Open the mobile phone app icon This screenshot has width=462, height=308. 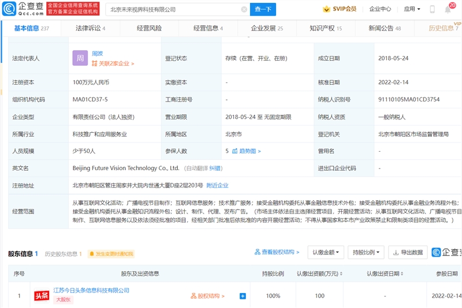(x=433, y=9)
